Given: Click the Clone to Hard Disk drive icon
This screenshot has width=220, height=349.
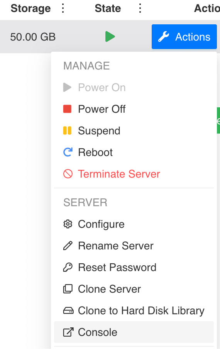Looking at the screenshot, I should pos(68,310).
